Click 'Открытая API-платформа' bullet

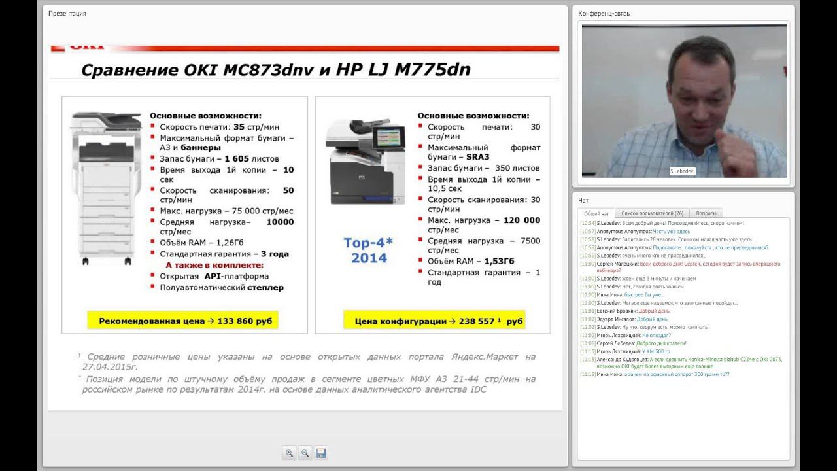tap(214, 276)
